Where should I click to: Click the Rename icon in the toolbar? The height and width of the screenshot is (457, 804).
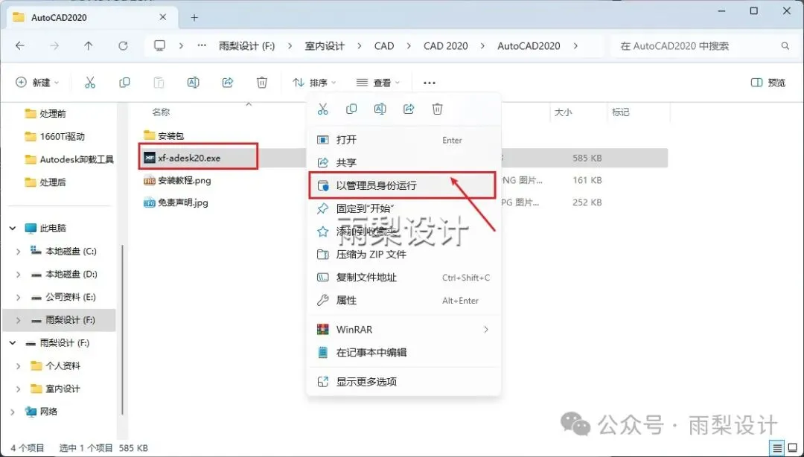(x=194, y=83)
